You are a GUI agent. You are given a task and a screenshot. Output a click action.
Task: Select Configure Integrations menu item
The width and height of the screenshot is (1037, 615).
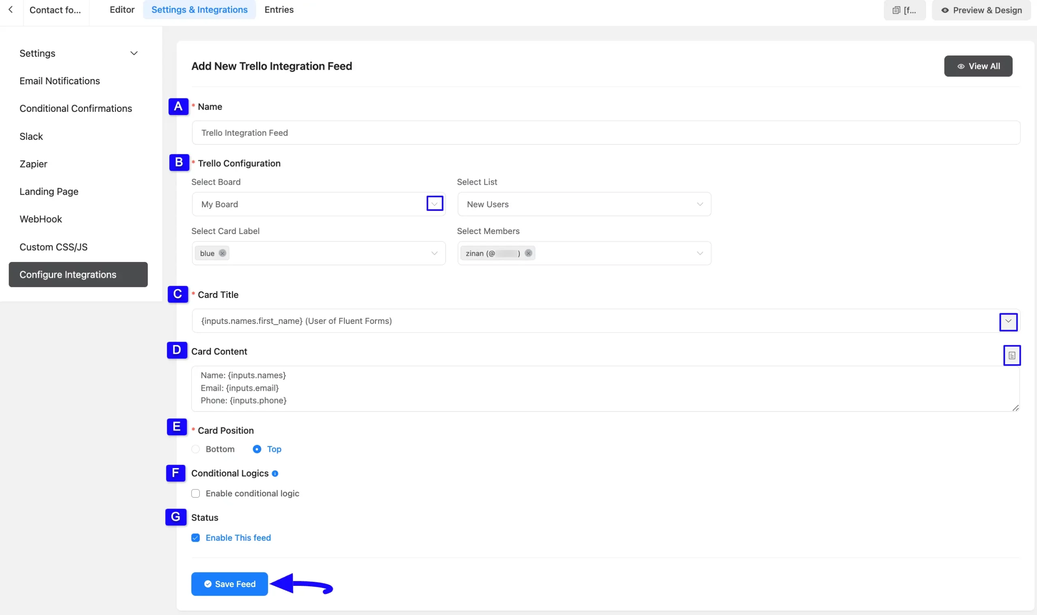point(78,275)
